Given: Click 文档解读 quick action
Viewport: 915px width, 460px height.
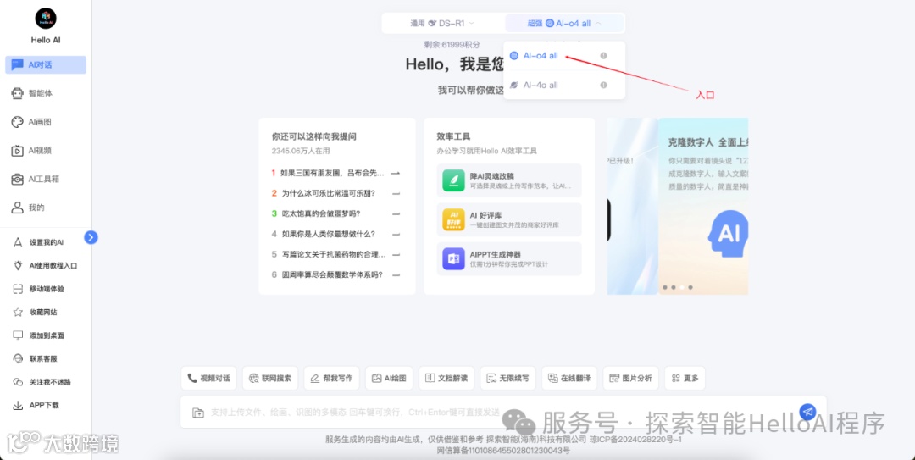Looking at the screenshot, I should pos(446,379).
